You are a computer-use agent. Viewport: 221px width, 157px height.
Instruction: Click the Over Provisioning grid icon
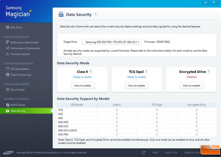8,75
